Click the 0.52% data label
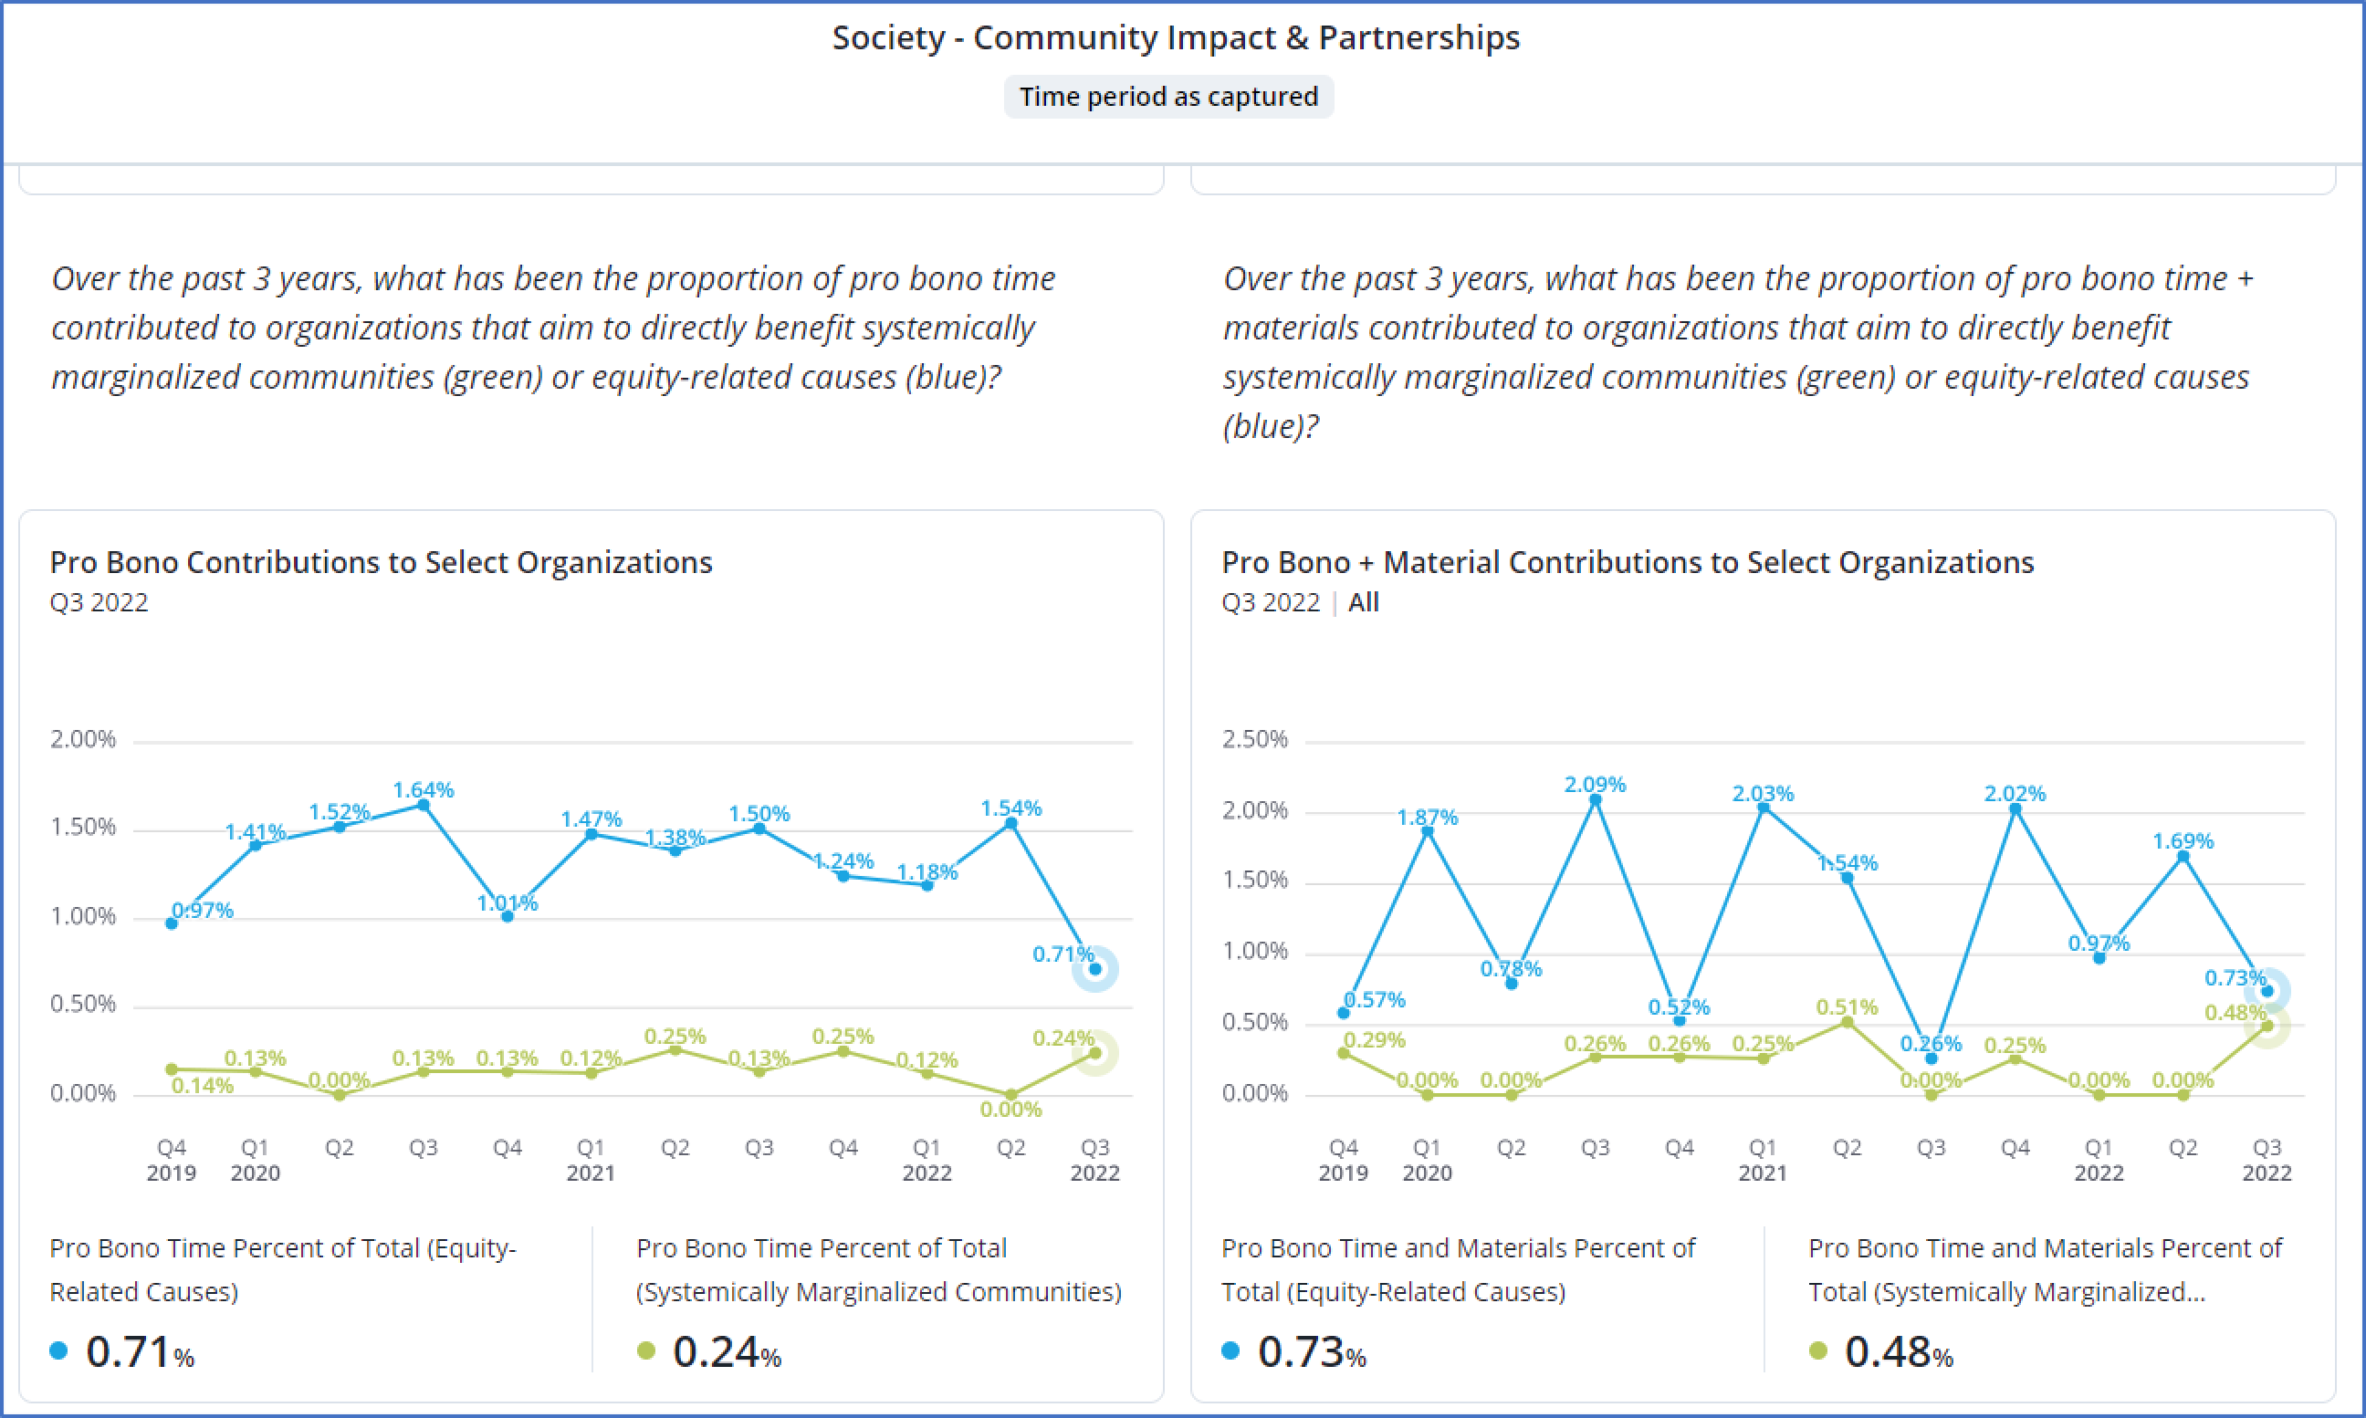Viewport: 2366px width, 1418px height. pos(1679,1007)
